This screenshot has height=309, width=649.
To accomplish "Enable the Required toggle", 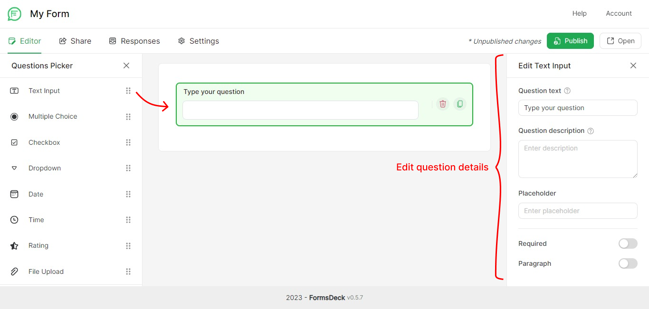I will click(628, 243).
